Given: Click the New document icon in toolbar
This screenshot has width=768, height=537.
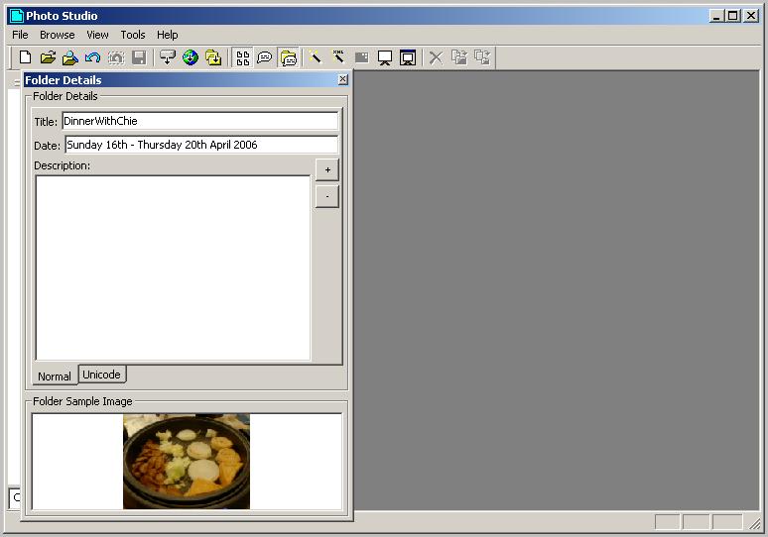Looking at the screenshot, I should pos(26,57).
